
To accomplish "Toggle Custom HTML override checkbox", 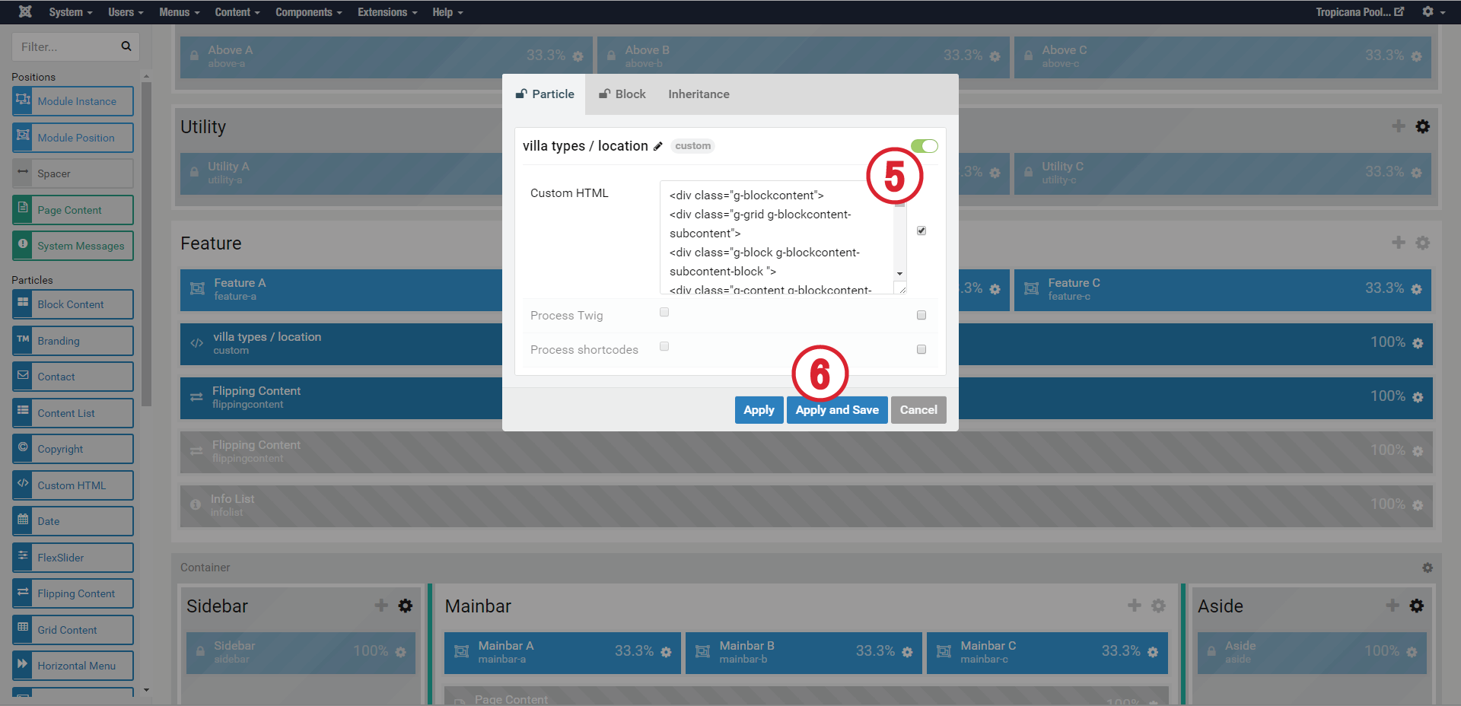I will (921, 231).
